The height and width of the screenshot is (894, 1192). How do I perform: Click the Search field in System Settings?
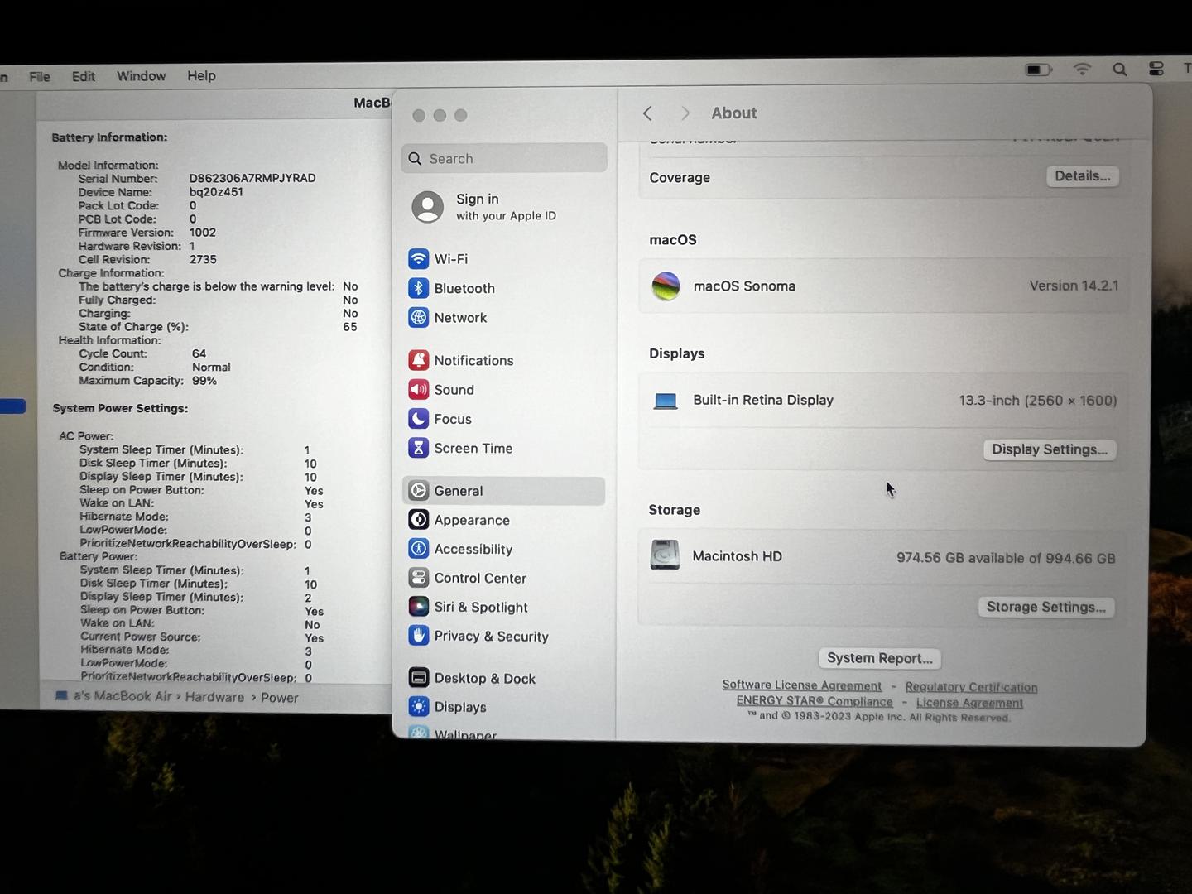504,158
